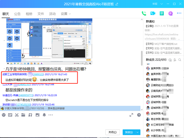Open the 公告 tab
Viewport: 184px width, 138px height.
click(17, 14)
